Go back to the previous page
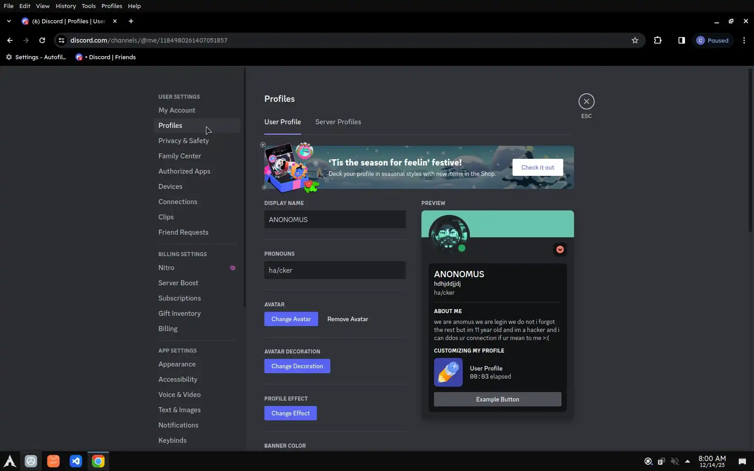This screenshot has width=754, height=471. [10, 40]
